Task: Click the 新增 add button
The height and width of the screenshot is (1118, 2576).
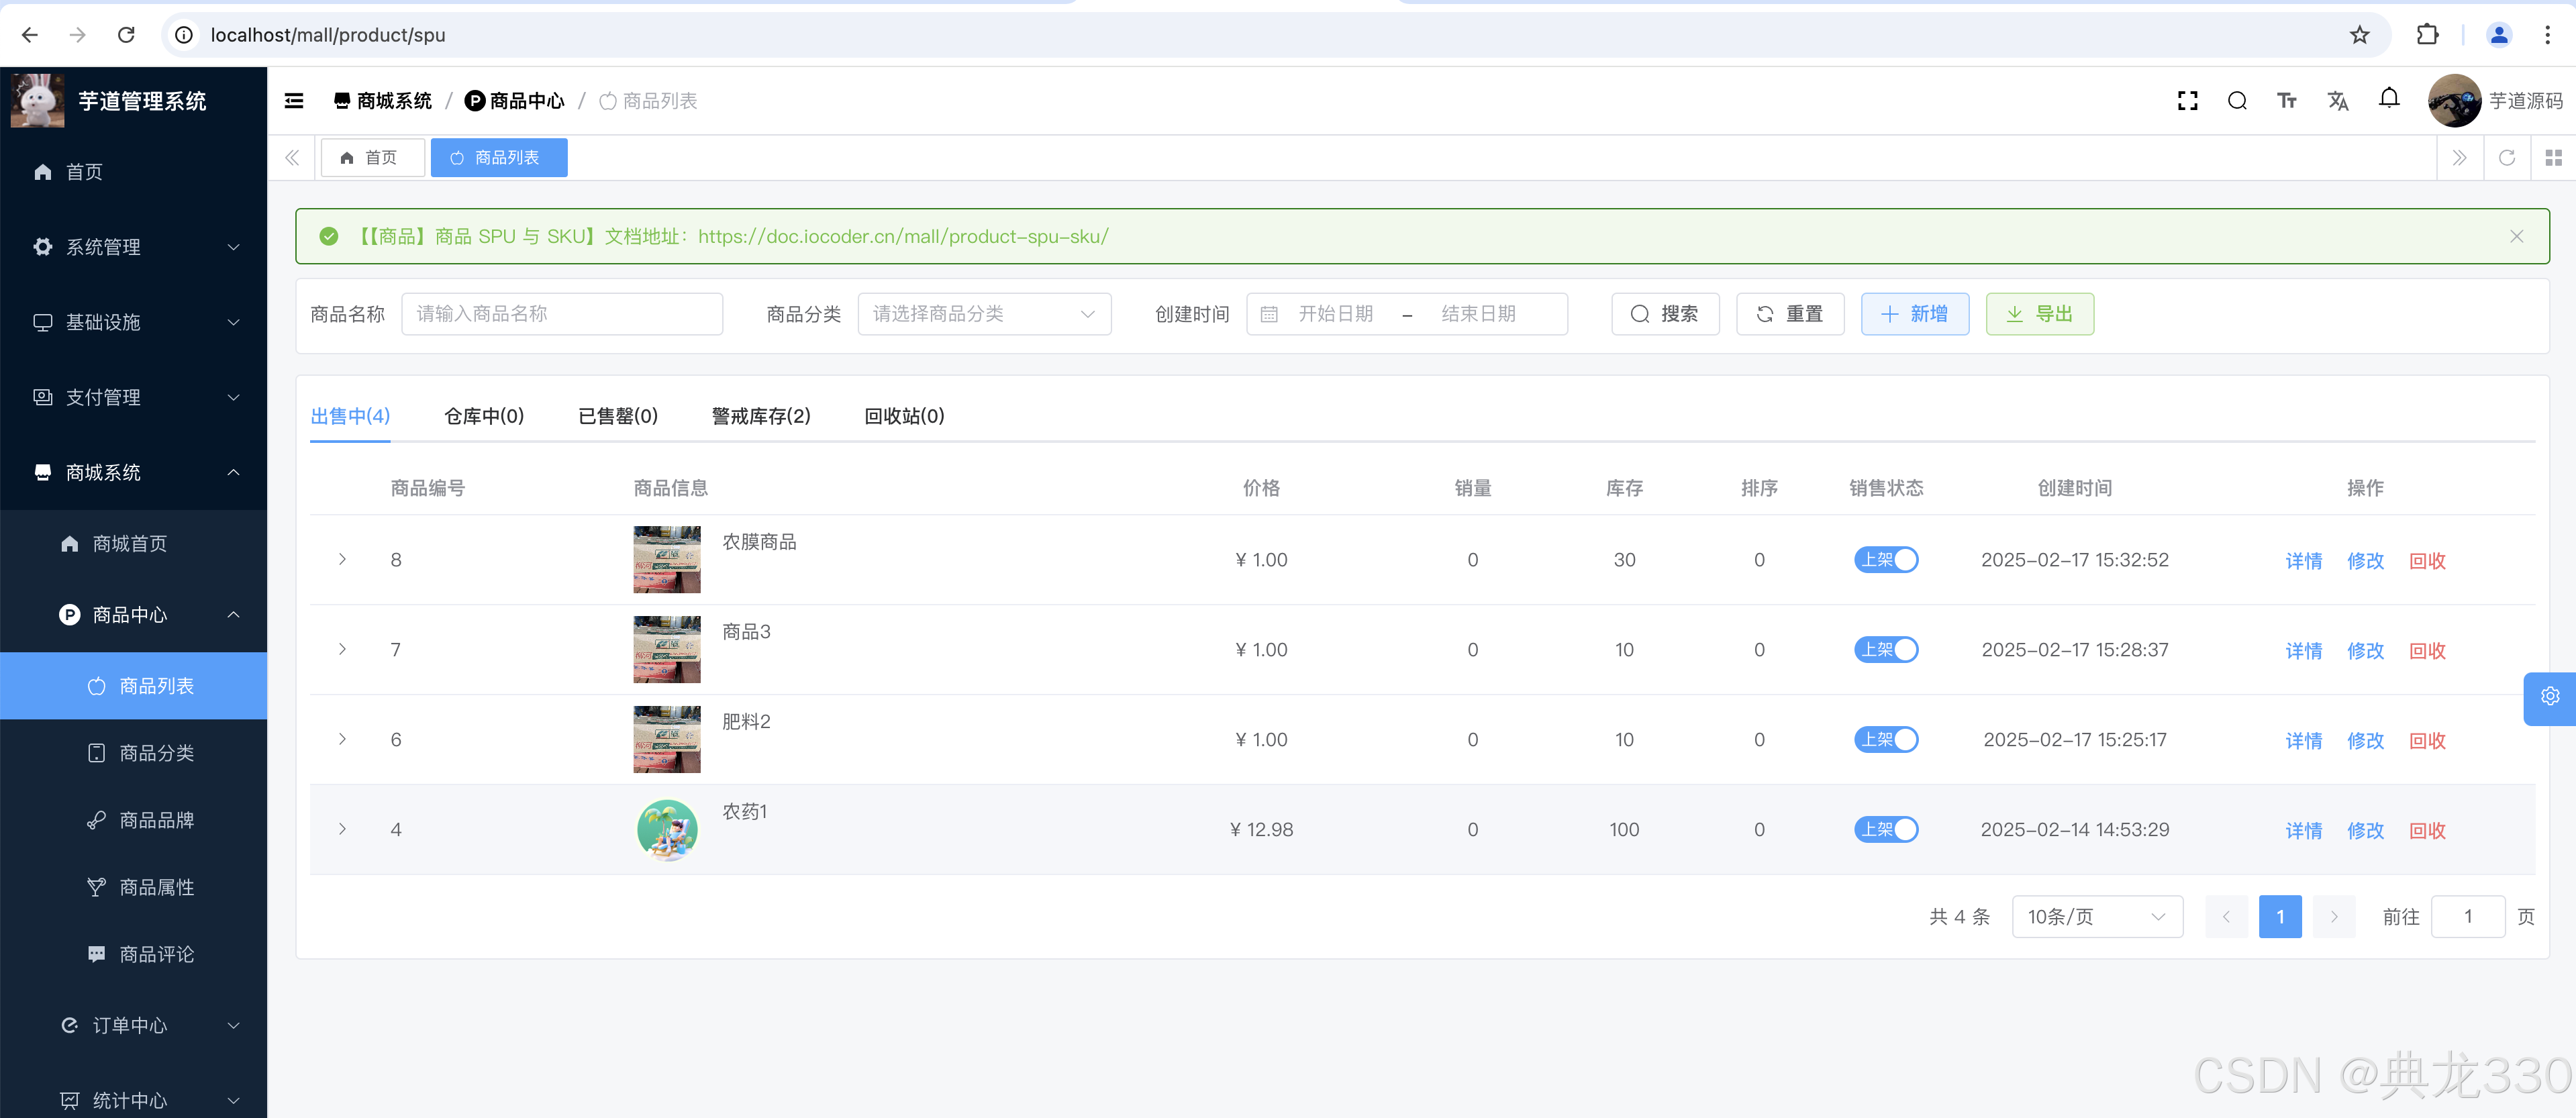Action: (1914, 314)
